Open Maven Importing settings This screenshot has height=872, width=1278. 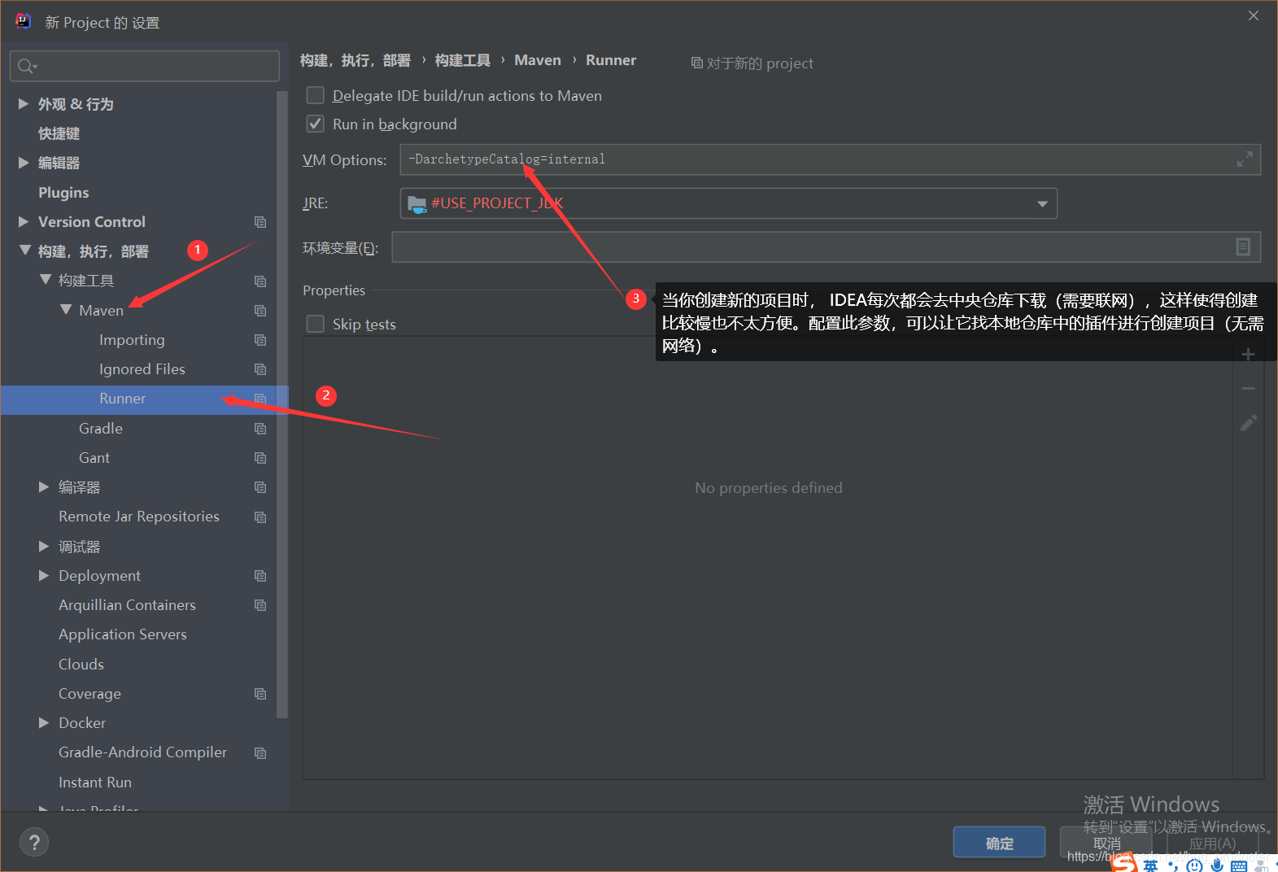132,339
